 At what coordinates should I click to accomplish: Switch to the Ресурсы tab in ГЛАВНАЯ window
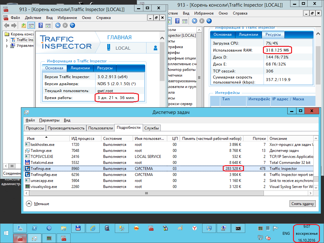pos(105,68)
